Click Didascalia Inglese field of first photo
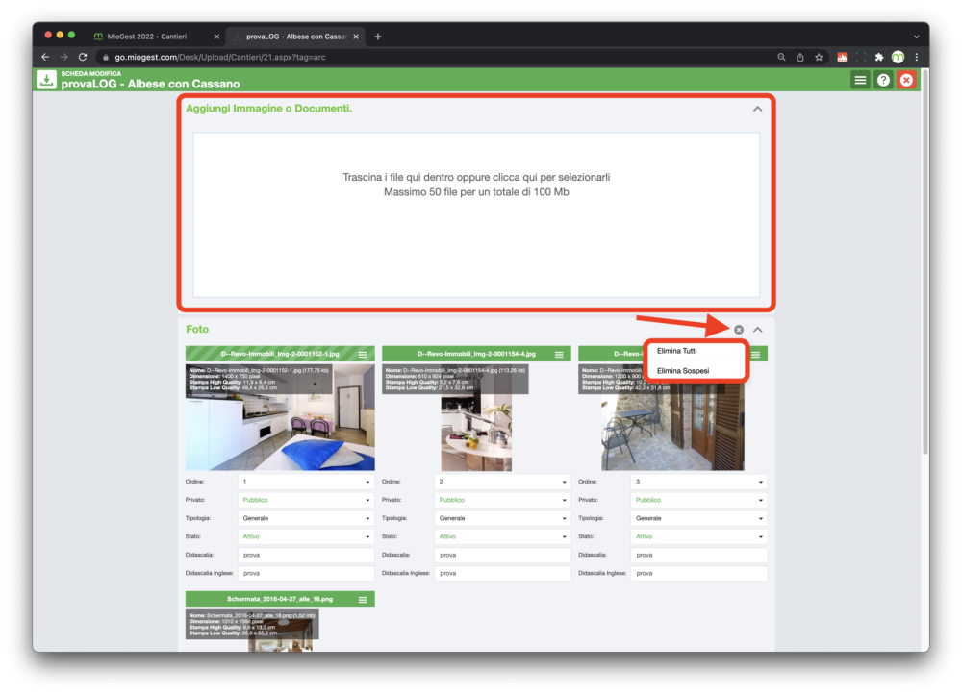The width and height of the screenshot is (962, 695). (x=306, y=574)
